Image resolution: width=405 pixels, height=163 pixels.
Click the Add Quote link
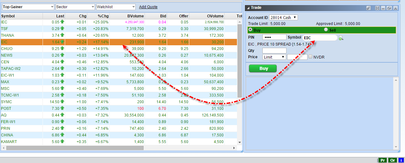point(148,7)
